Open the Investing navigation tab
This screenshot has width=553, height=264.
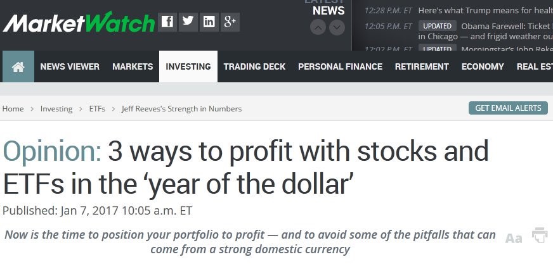[188, 66]
